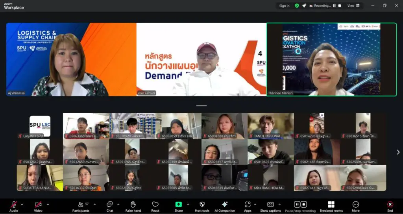Select participant 65052986 video tile
The image size is (403, 214).
point(363,178)
